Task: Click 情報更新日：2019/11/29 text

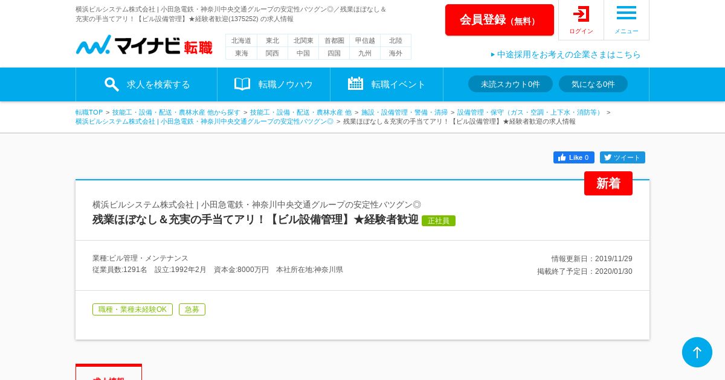Action: point(591,259)
